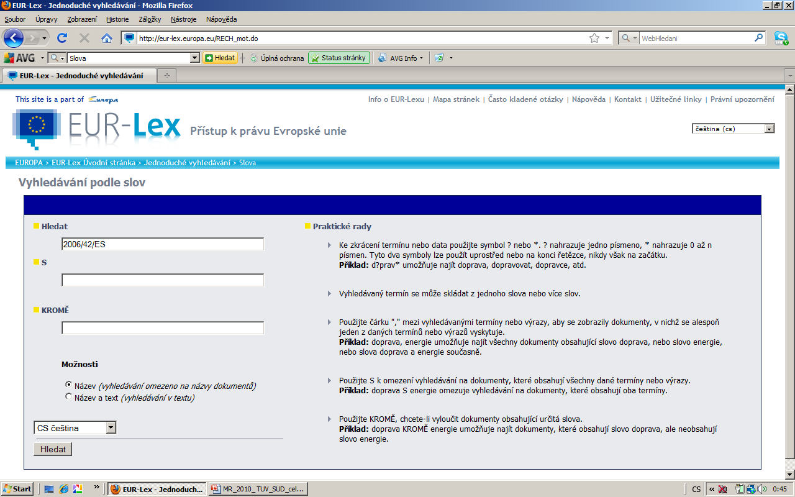
Task: Click the WebHledani search magnifier button
Action: point(759,38)
